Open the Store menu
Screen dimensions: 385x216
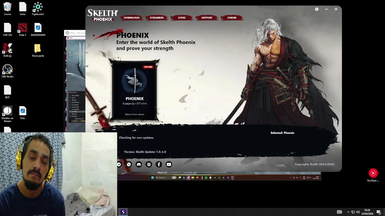[182, 18]
